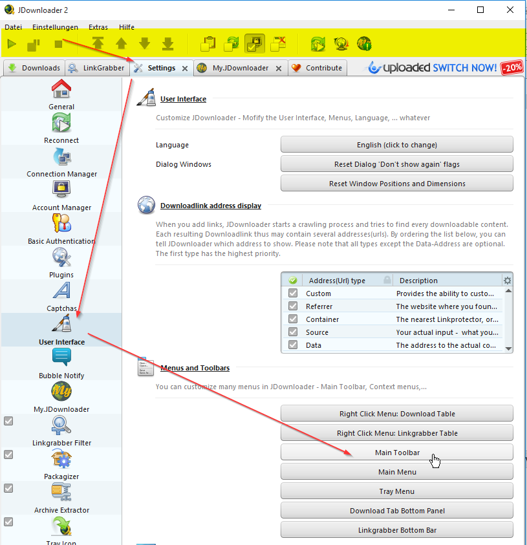Click update globe toolbar icon

point(341,44)
